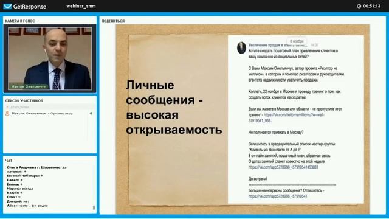Click the elapsed time 00:51:13
The height and width of the screenshot is (219, 389).
[x=371, y=6]
